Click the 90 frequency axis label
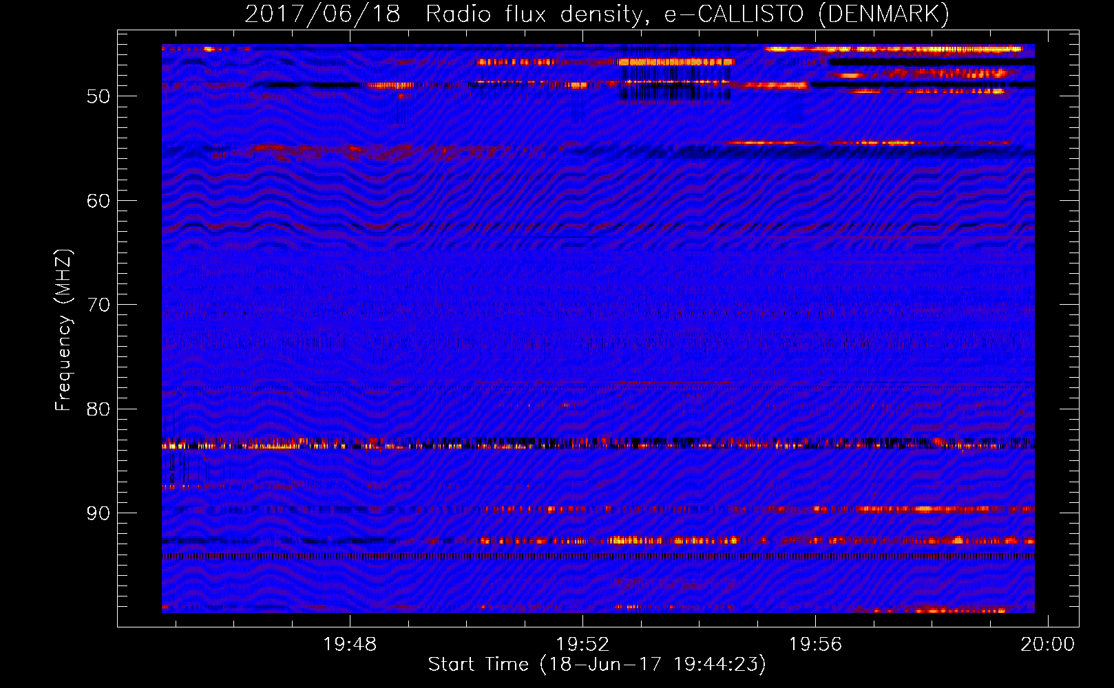Image resolution: width=1114 pixels, height=688 pixels. point(98,513)
